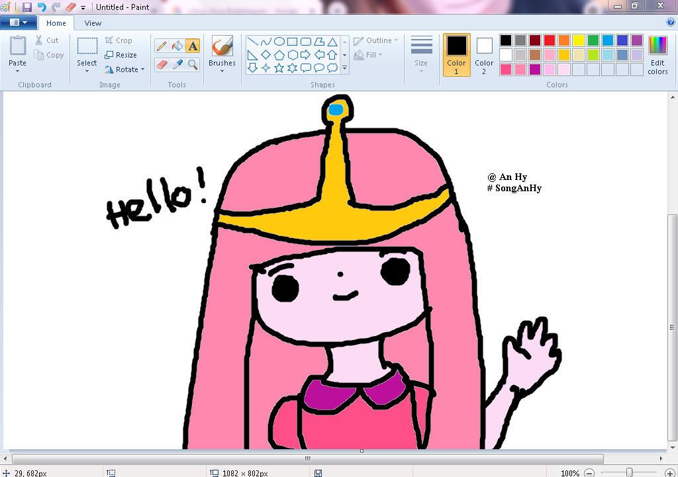678x477 pixels.
Task: Expand the Paste dropdown arrow
Action: pos(18,71)
